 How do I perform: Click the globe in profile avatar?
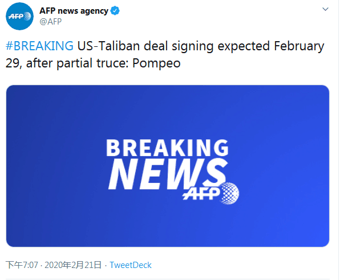tap(27, 17)
